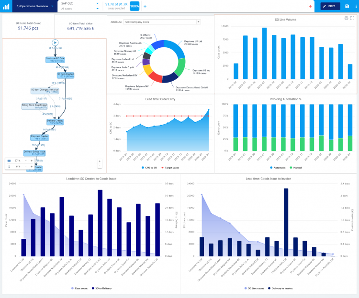Toggle CPO to SO legend entry
Viewport: 359px width, 298px height.
point(149,168)
